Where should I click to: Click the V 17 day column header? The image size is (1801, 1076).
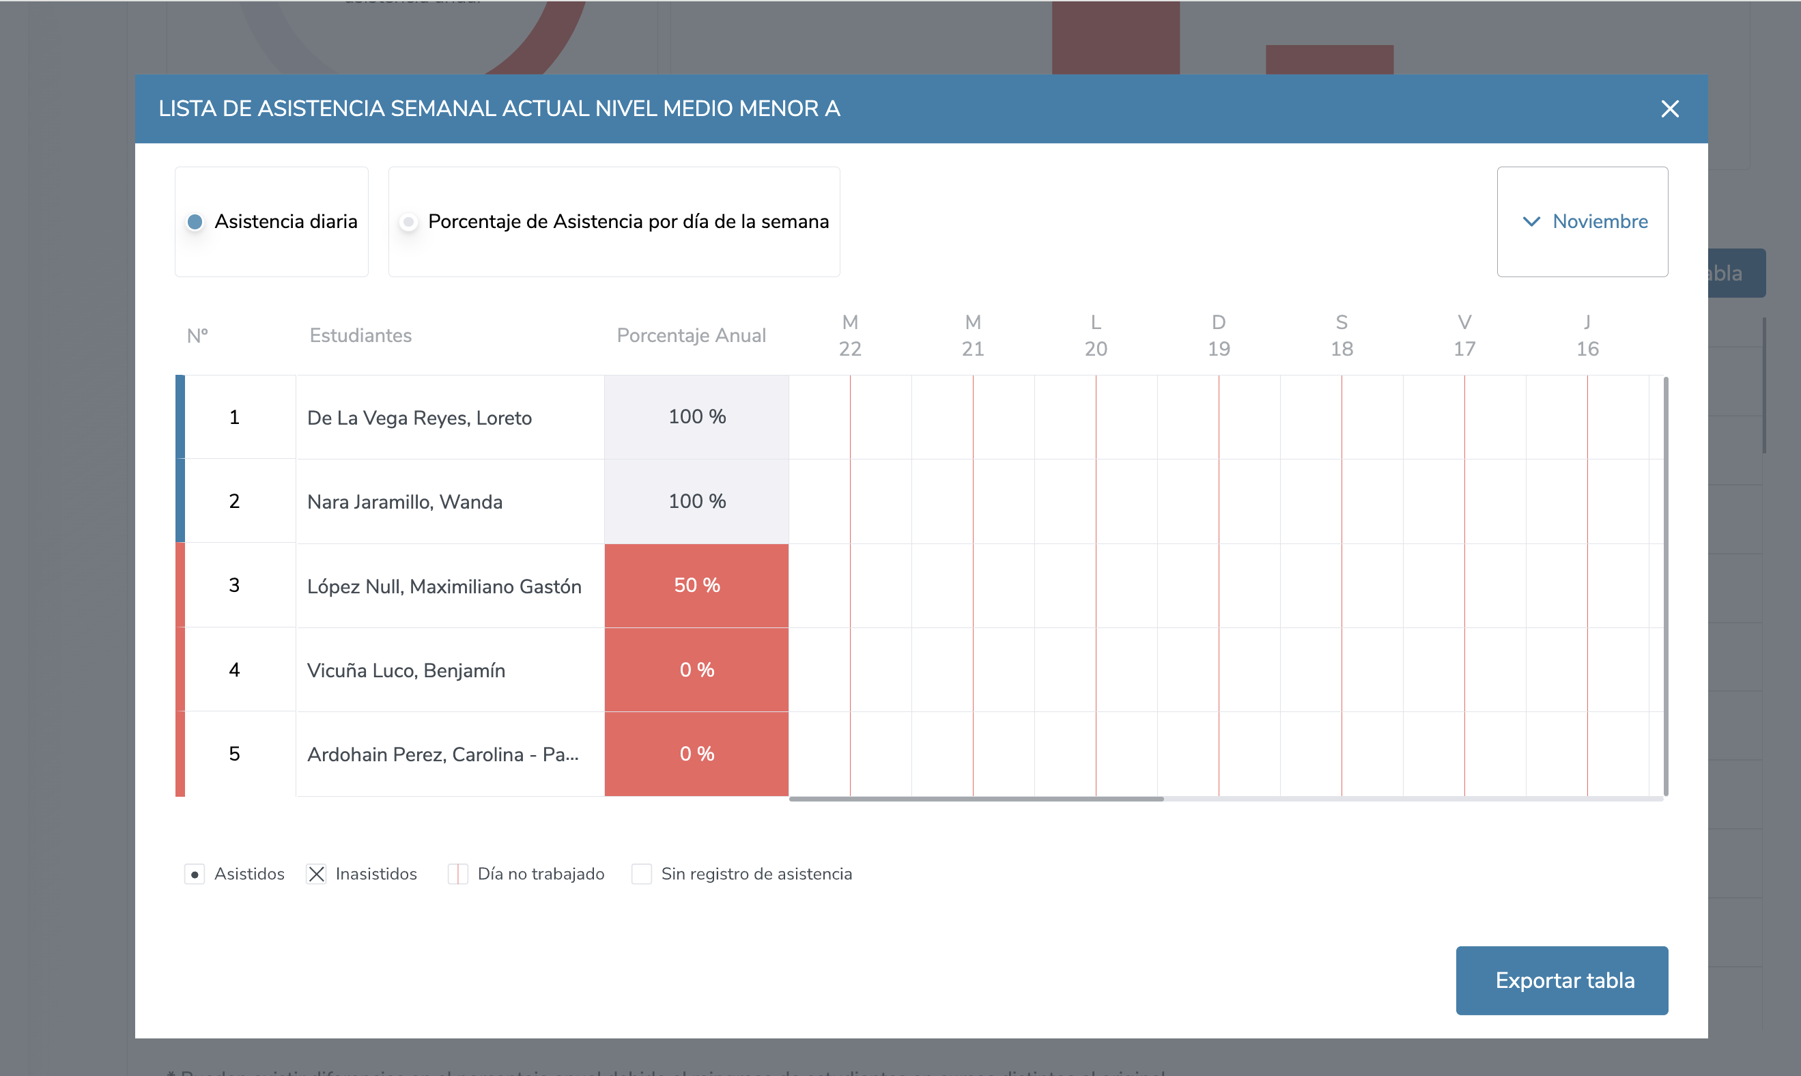(1464, 336)
